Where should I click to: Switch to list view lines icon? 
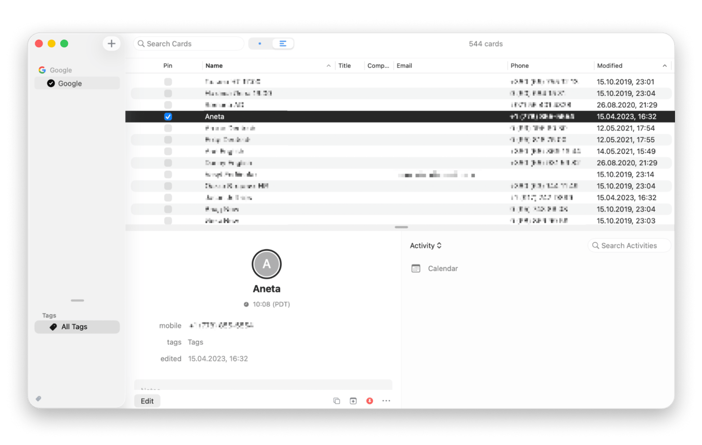(x=283, y=44)
